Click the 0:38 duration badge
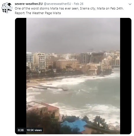This screenshot has width=134, height=136. pyautogui.click(x=21, y=130)
